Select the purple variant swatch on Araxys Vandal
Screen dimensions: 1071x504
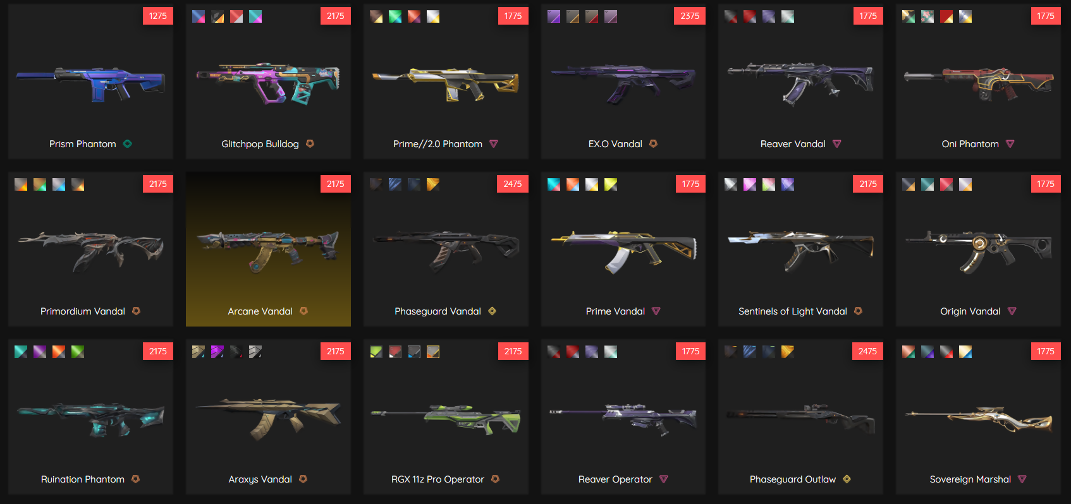[217, 352]
